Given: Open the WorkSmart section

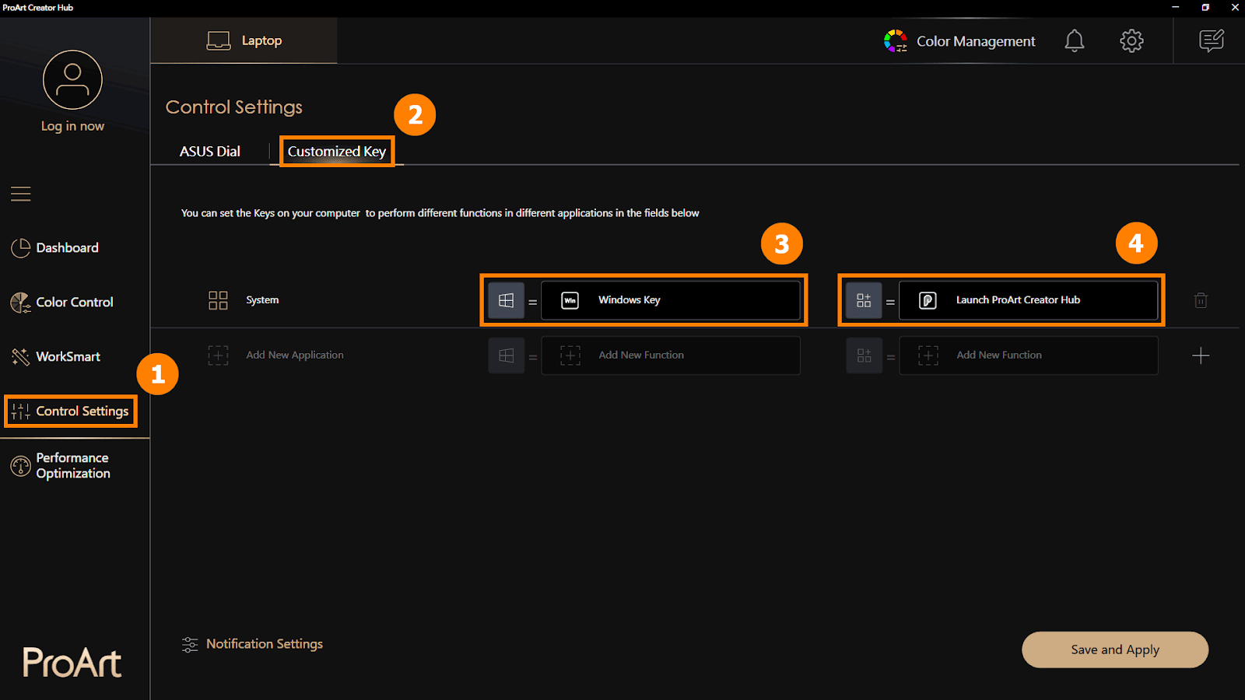Looking at the screenshot, I should pyautogui.click(x=56, y=356).
